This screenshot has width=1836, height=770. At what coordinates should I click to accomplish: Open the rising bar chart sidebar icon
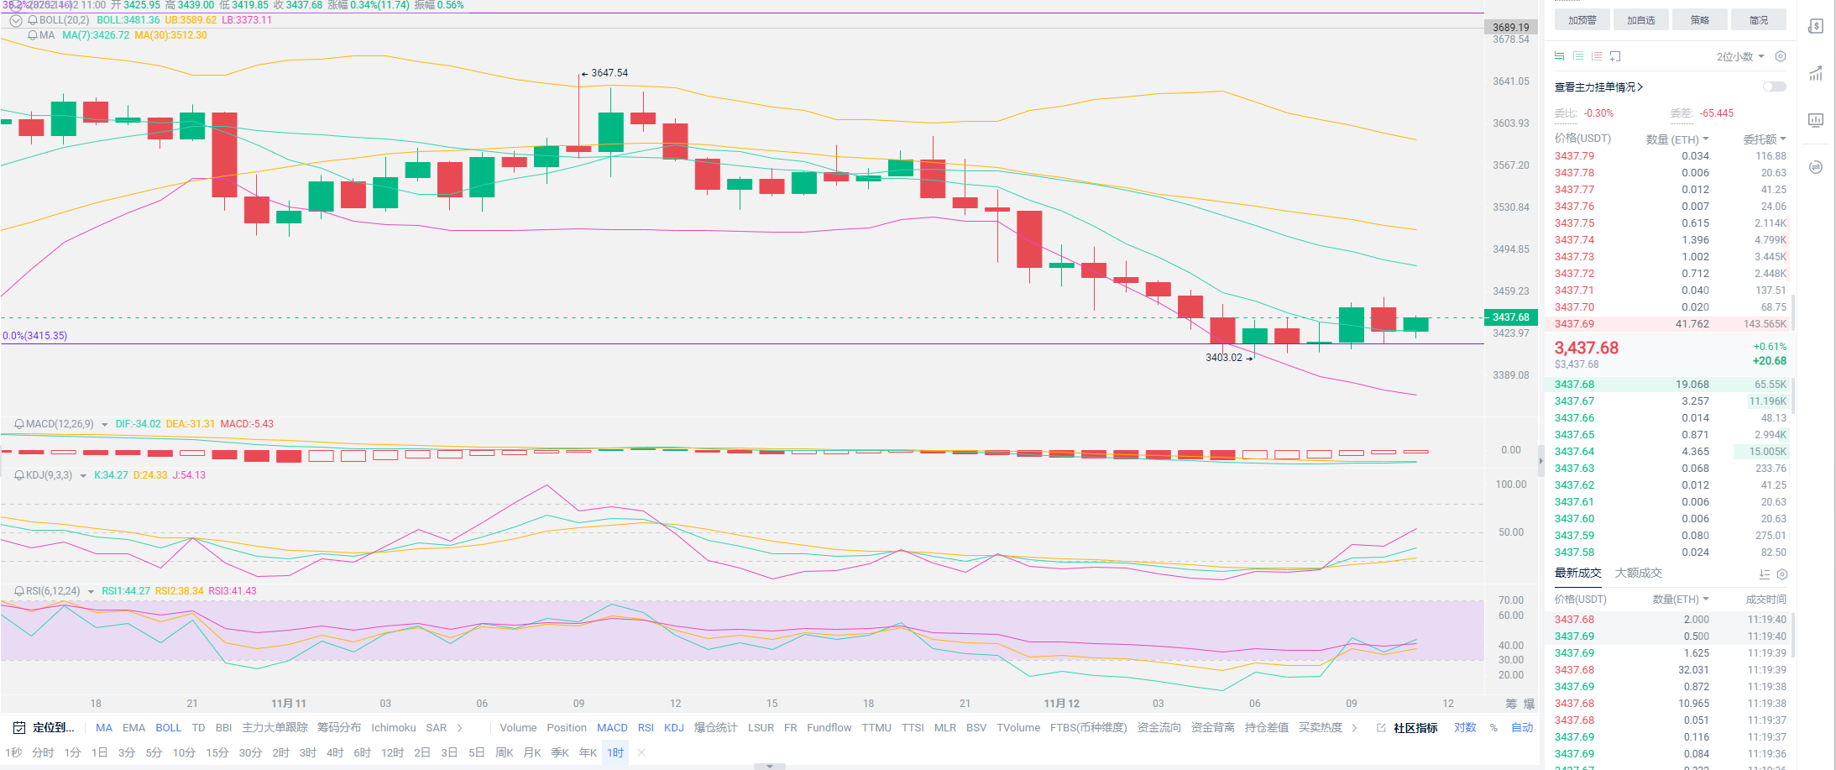coord(1816,73)
